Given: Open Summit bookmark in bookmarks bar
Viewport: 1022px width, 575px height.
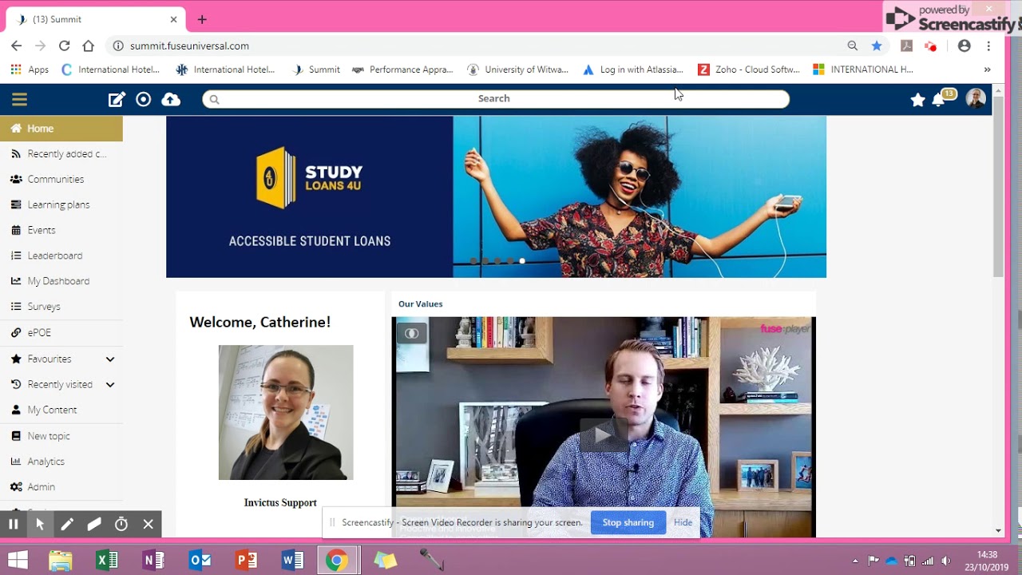Looking at the screenshot, I should coord(316,69).
